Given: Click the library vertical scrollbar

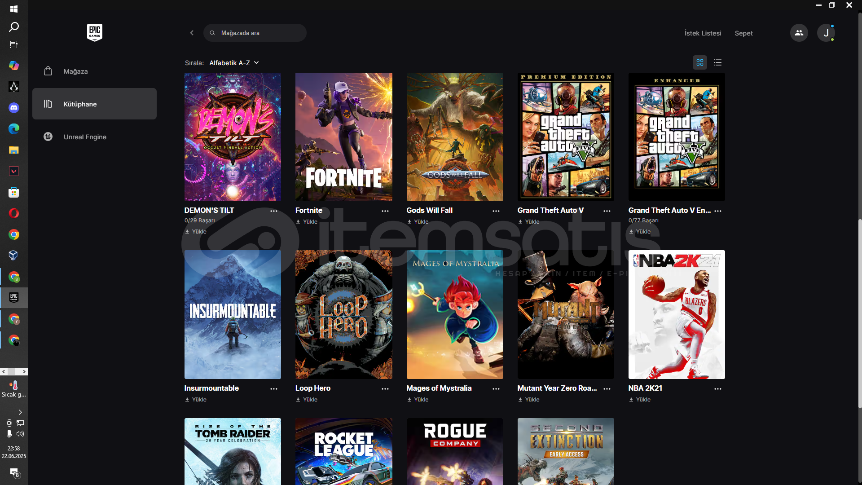Looking at the screenshot, I should tap(859, 313).
